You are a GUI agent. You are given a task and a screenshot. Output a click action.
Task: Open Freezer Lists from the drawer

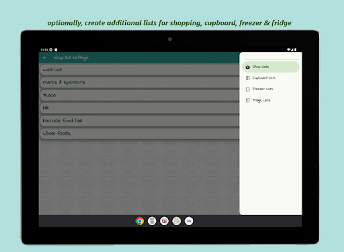pyautogui.click(x=271, y=89)
